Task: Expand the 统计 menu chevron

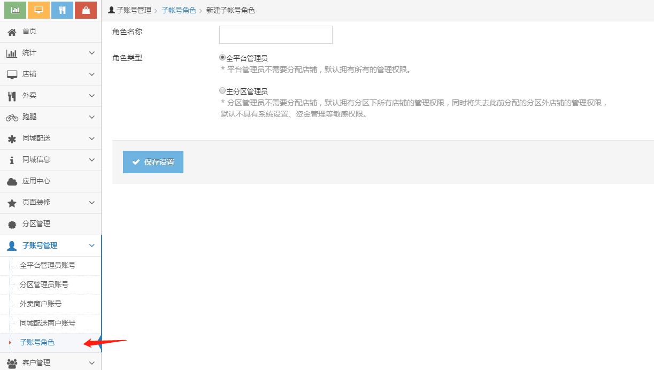Action: coord(91,53)
